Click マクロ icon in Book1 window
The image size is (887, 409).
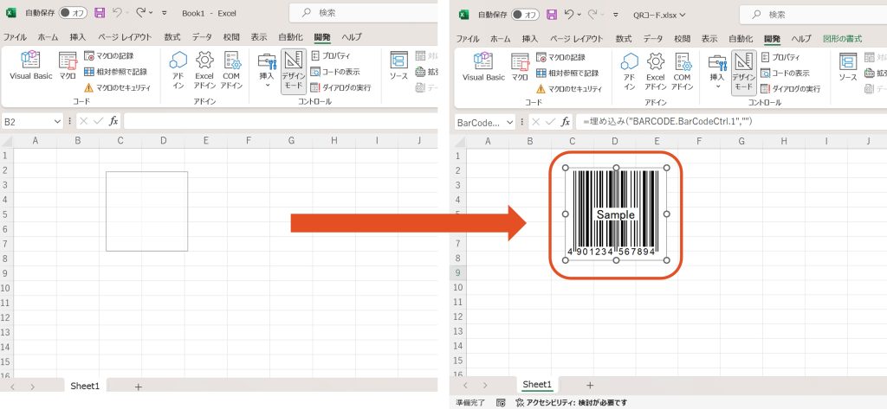(68, 66)
